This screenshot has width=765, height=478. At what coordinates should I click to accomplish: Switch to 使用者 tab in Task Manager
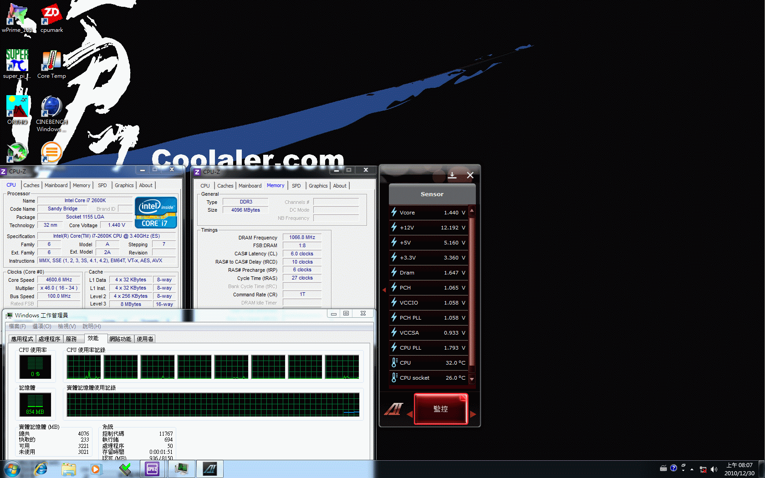(145, 339)
